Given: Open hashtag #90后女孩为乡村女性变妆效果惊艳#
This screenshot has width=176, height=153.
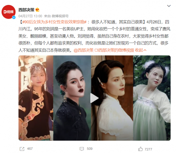Looking at the screenshot, I should tap(54, 22).
